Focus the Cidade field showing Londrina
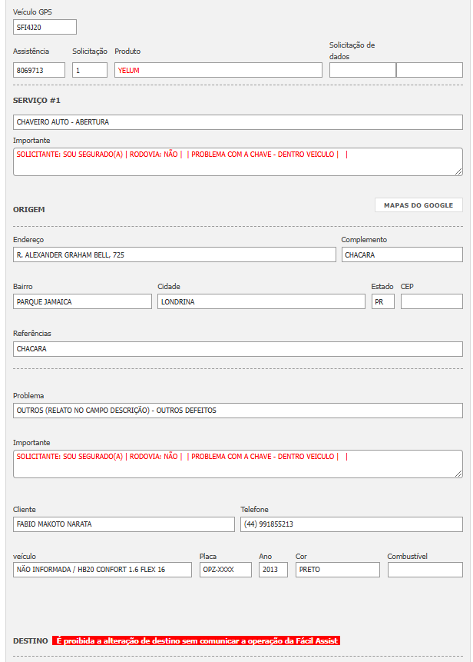 point(261,301)
